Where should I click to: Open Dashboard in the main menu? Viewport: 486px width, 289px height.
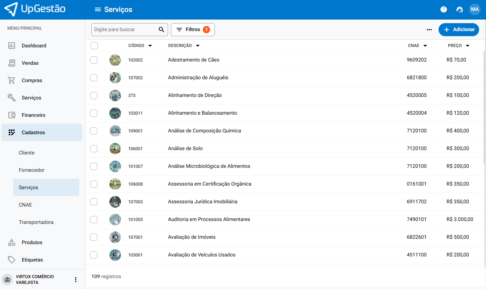coord(34,46)
